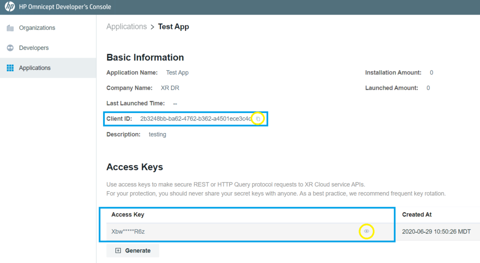
Task: Click the HP logo icon
Action: point(10,7)
